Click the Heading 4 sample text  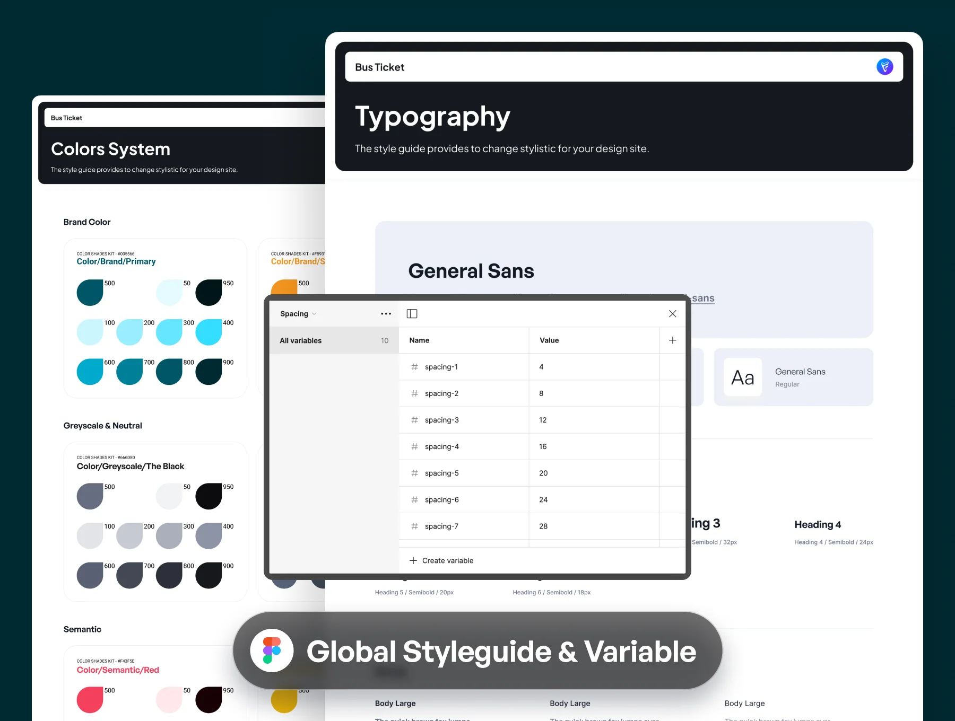tap(818, 524)
